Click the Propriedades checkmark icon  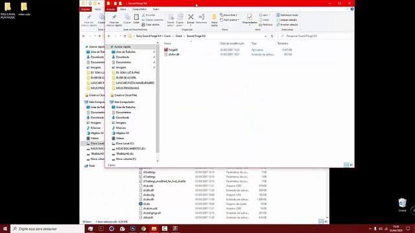(x=250, y=19)
